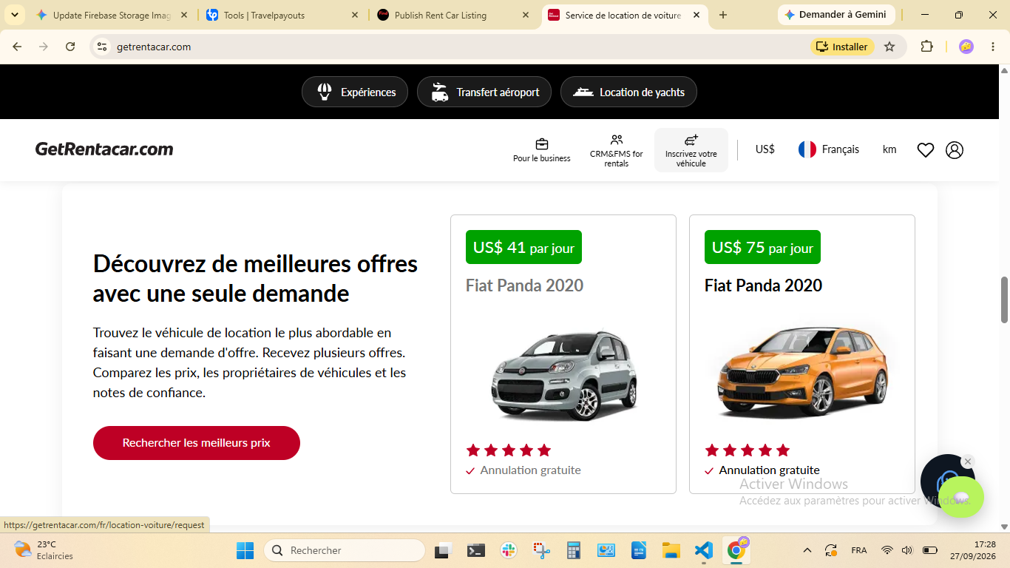
Task: Select the US$ 41 par jour price badge
Action: [x=523, y=247]
